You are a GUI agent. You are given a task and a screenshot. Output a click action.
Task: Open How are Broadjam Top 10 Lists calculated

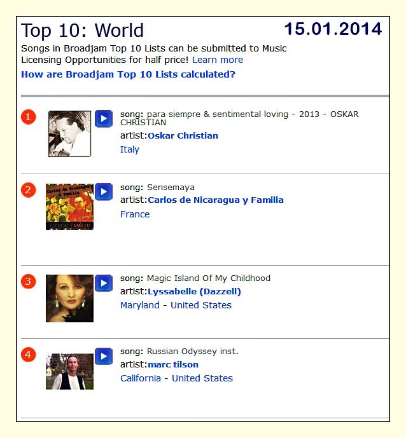pos(128,74)
